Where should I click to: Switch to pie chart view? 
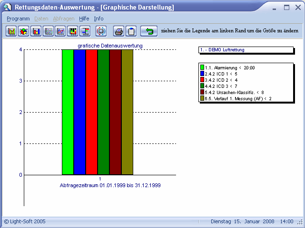[x=23, y=31]
